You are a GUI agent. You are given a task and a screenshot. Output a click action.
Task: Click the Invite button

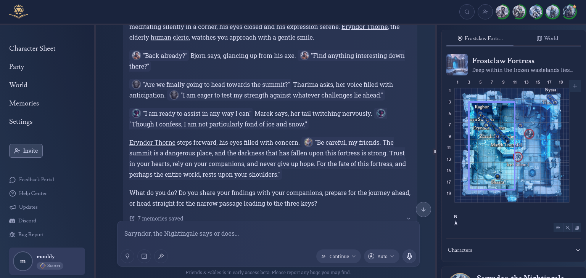tap(26, 151)
